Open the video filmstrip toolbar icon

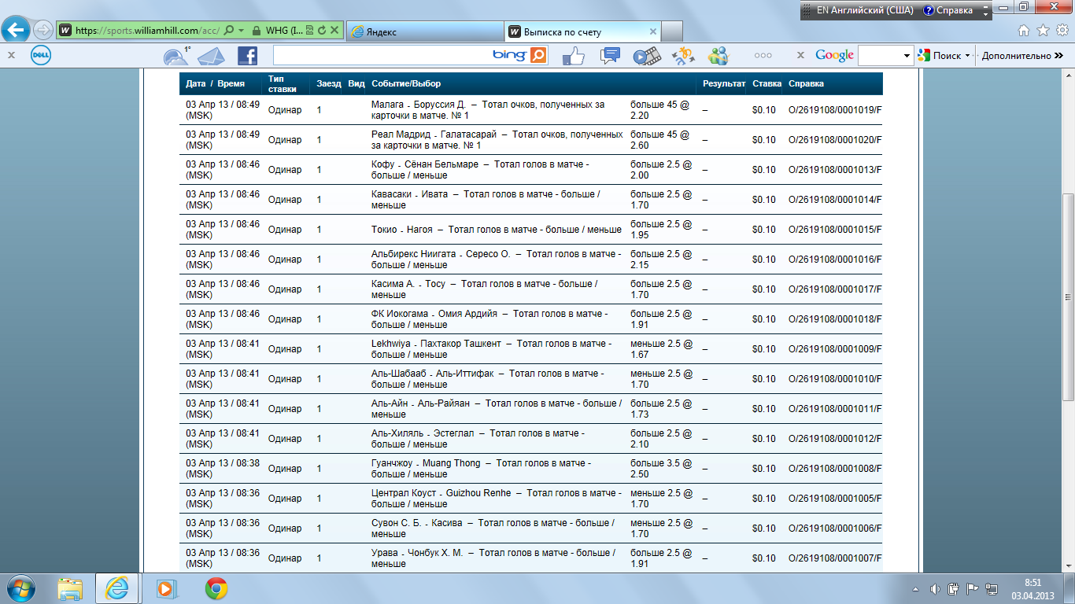(646, 56)
